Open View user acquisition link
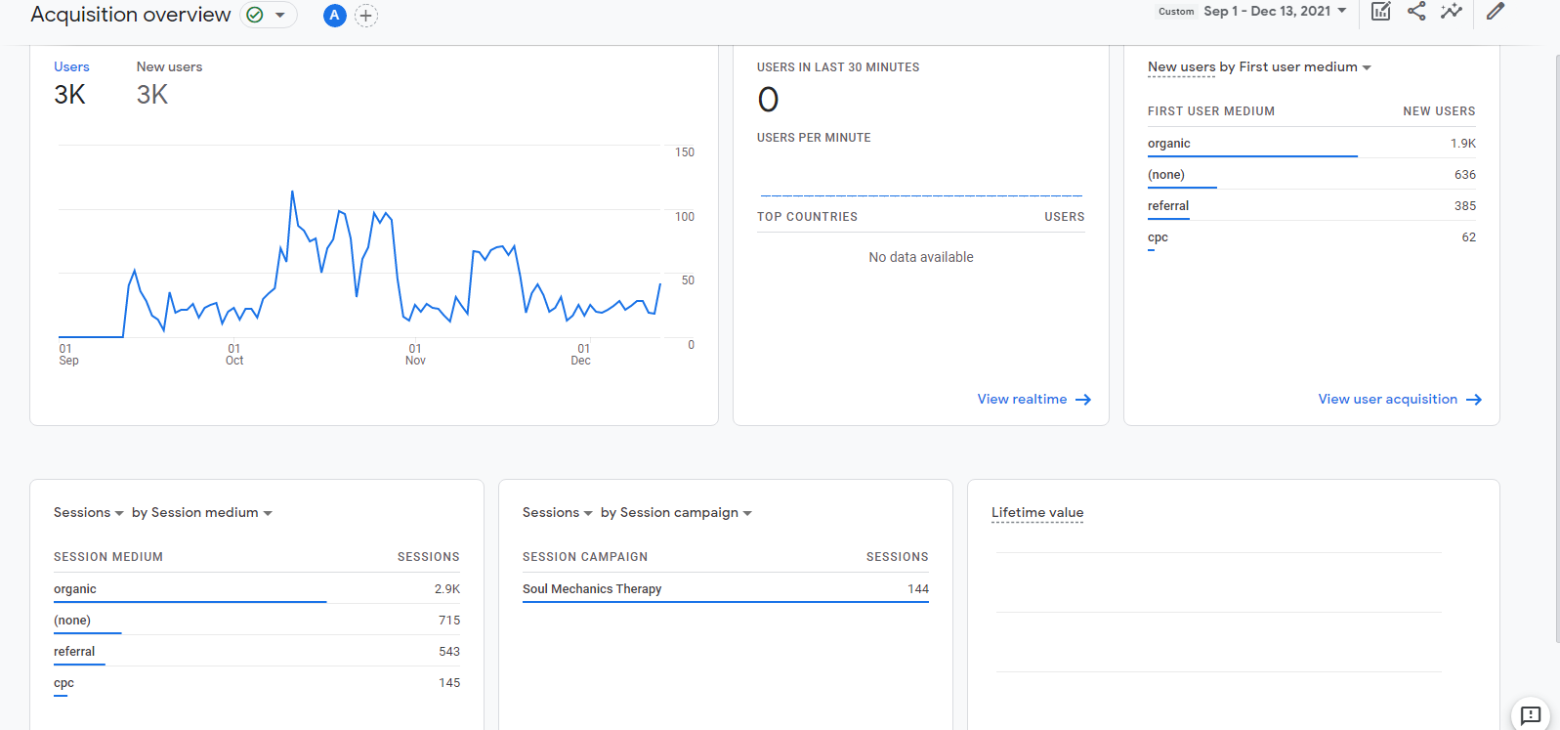The image size is (1560, 730). [1387, 399]
